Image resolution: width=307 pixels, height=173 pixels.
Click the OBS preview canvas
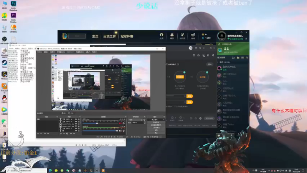pos(101,82)
